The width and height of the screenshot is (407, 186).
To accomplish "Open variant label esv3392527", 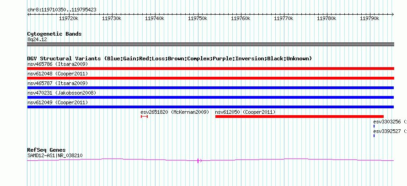I will [x=390, y=131].
